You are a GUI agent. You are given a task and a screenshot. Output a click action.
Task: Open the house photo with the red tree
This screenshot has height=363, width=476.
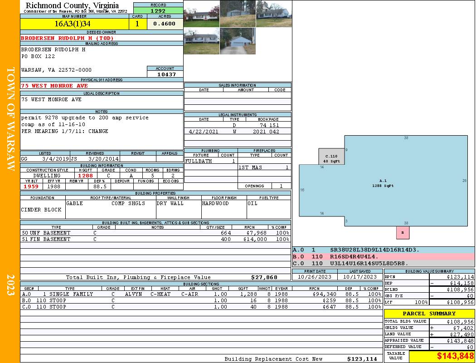tap(201, 14)
